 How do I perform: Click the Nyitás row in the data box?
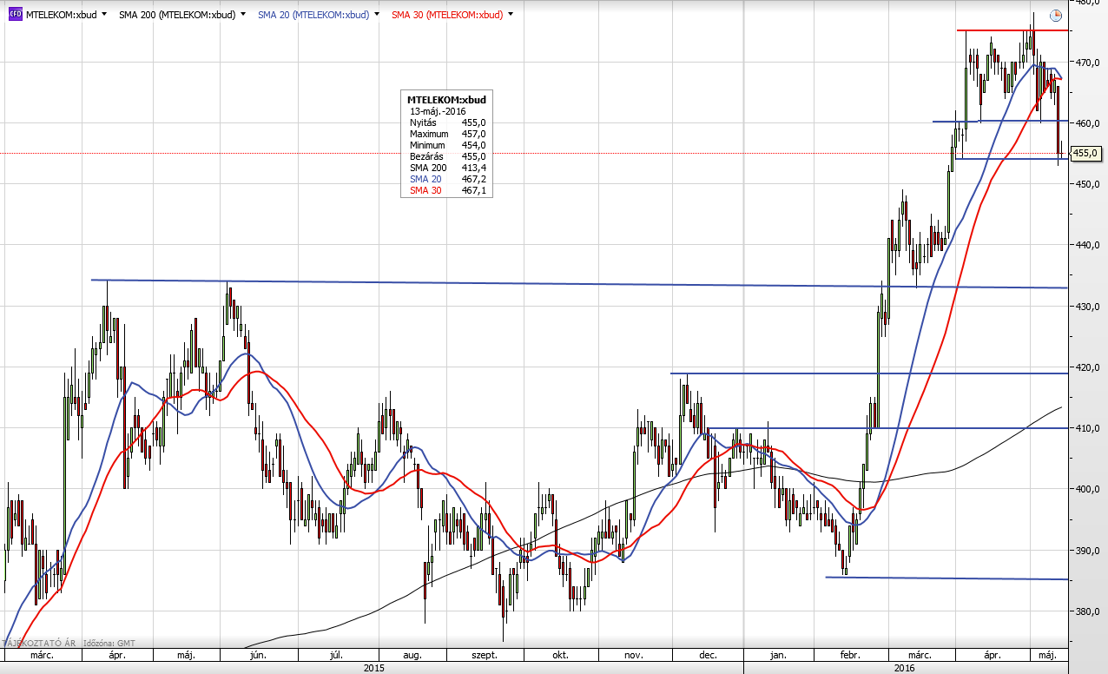(x=447, y=122)
